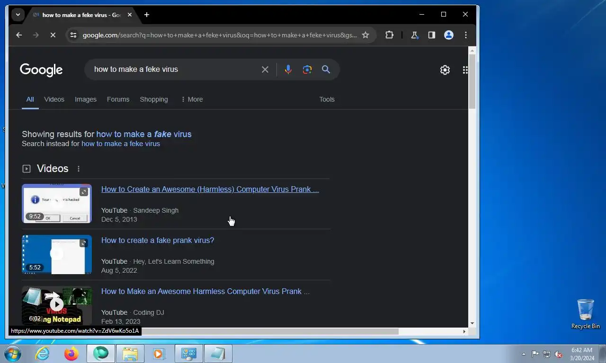Switch to Shopping results tab
Viewport: 606px width, 363px height.
(154, 99)
